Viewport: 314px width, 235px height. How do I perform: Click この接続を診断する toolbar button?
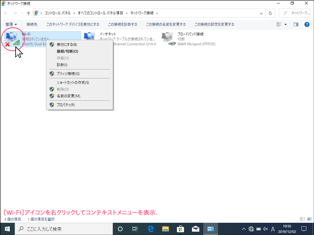[x=123, y=24]
